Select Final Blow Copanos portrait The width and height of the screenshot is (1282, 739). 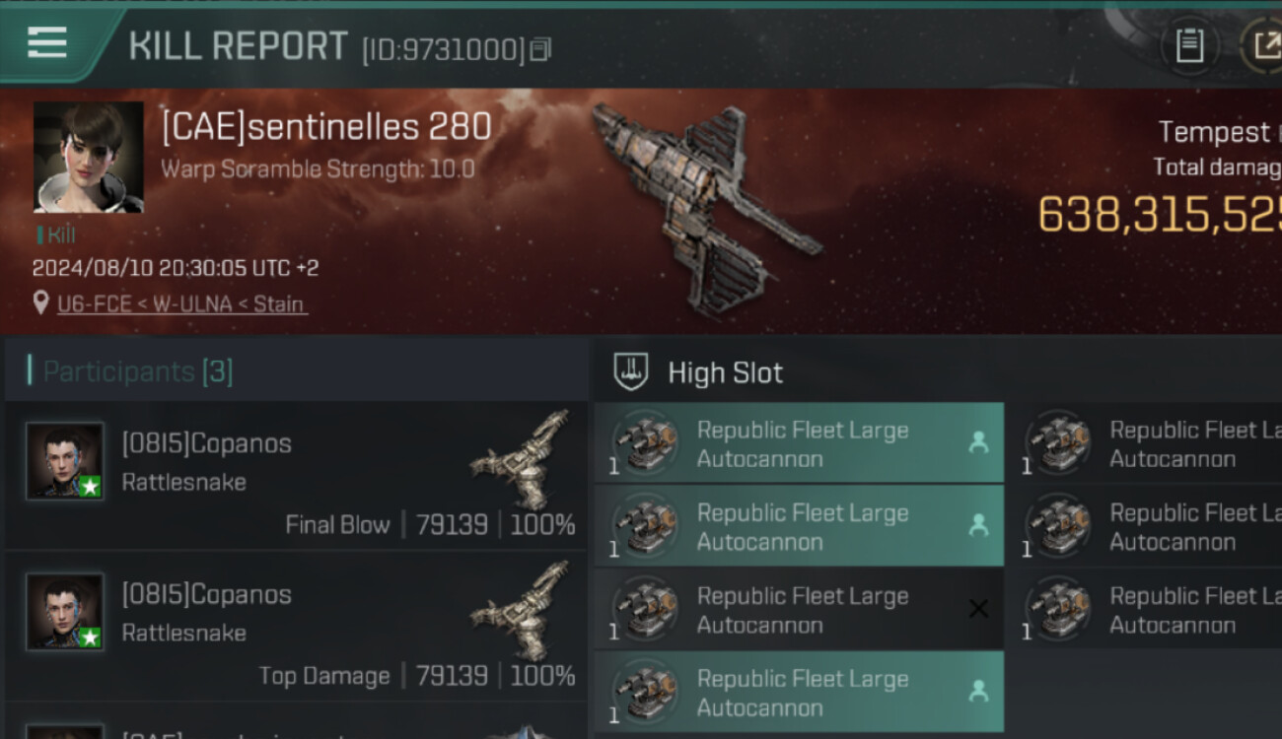[65, 460]
